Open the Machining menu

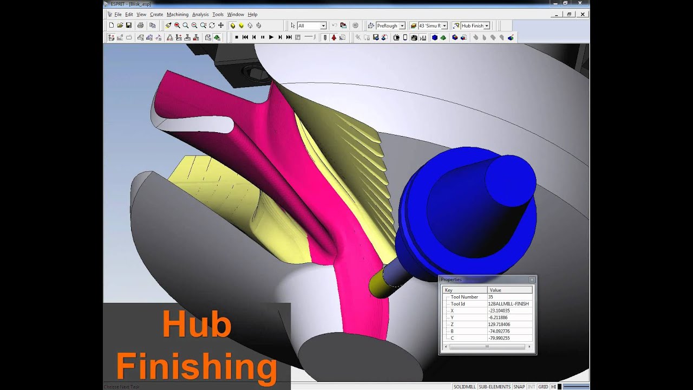pos(178,15)
